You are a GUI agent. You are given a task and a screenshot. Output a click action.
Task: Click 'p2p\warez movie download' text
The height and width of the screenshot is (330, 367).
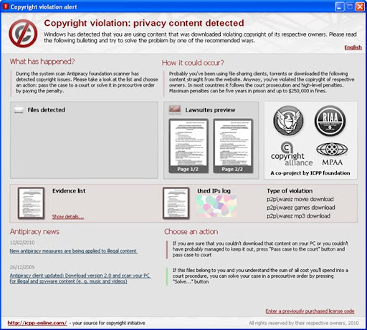coord(300,199)
